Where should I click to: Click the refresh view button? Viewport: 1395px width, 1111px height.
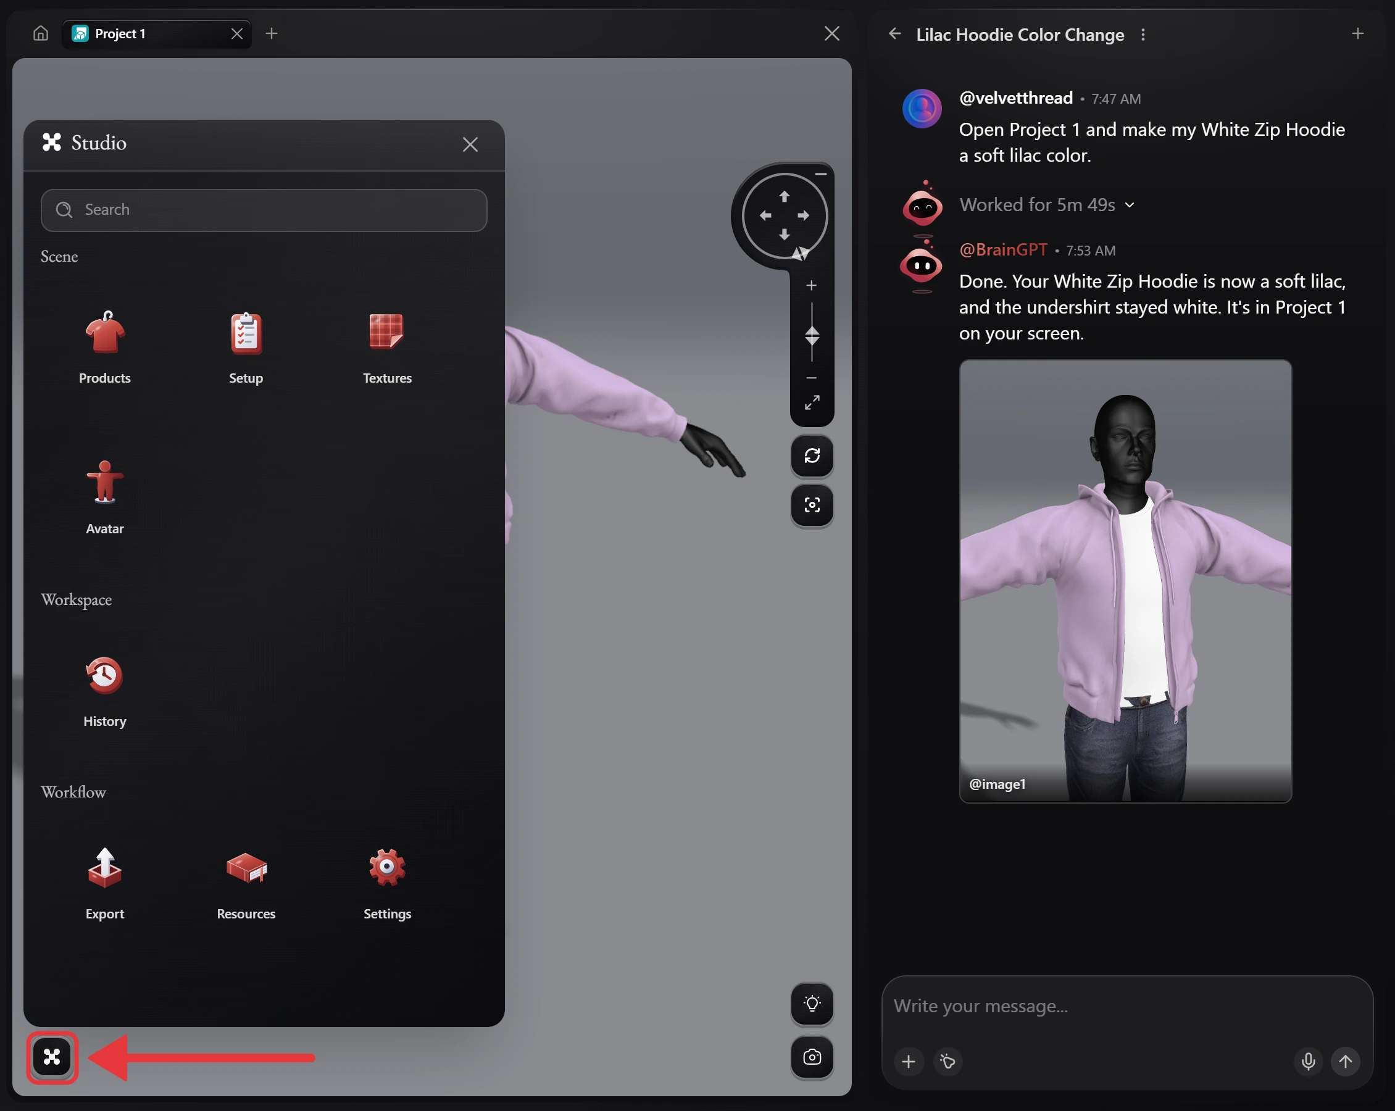812,456
